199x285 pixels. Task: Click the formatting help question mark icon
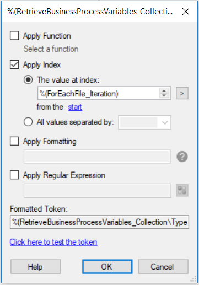[182, 157]
